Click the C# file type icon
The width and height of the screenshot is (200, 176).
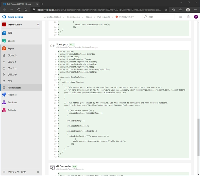click(x=52, y=46)
